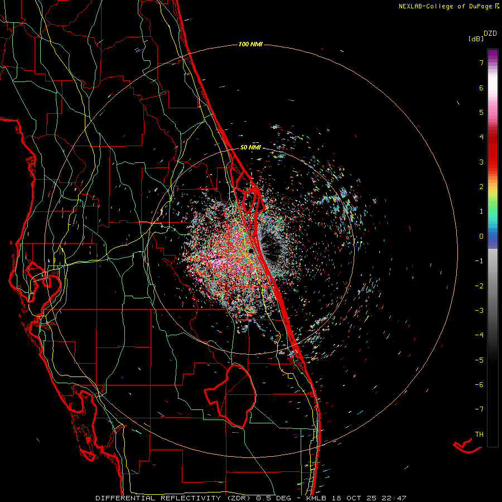Click the 0 dB blue section of colorbar
The width and height of the screenshot is (502, 502).
pyautogui.click(x=493, y=236)
